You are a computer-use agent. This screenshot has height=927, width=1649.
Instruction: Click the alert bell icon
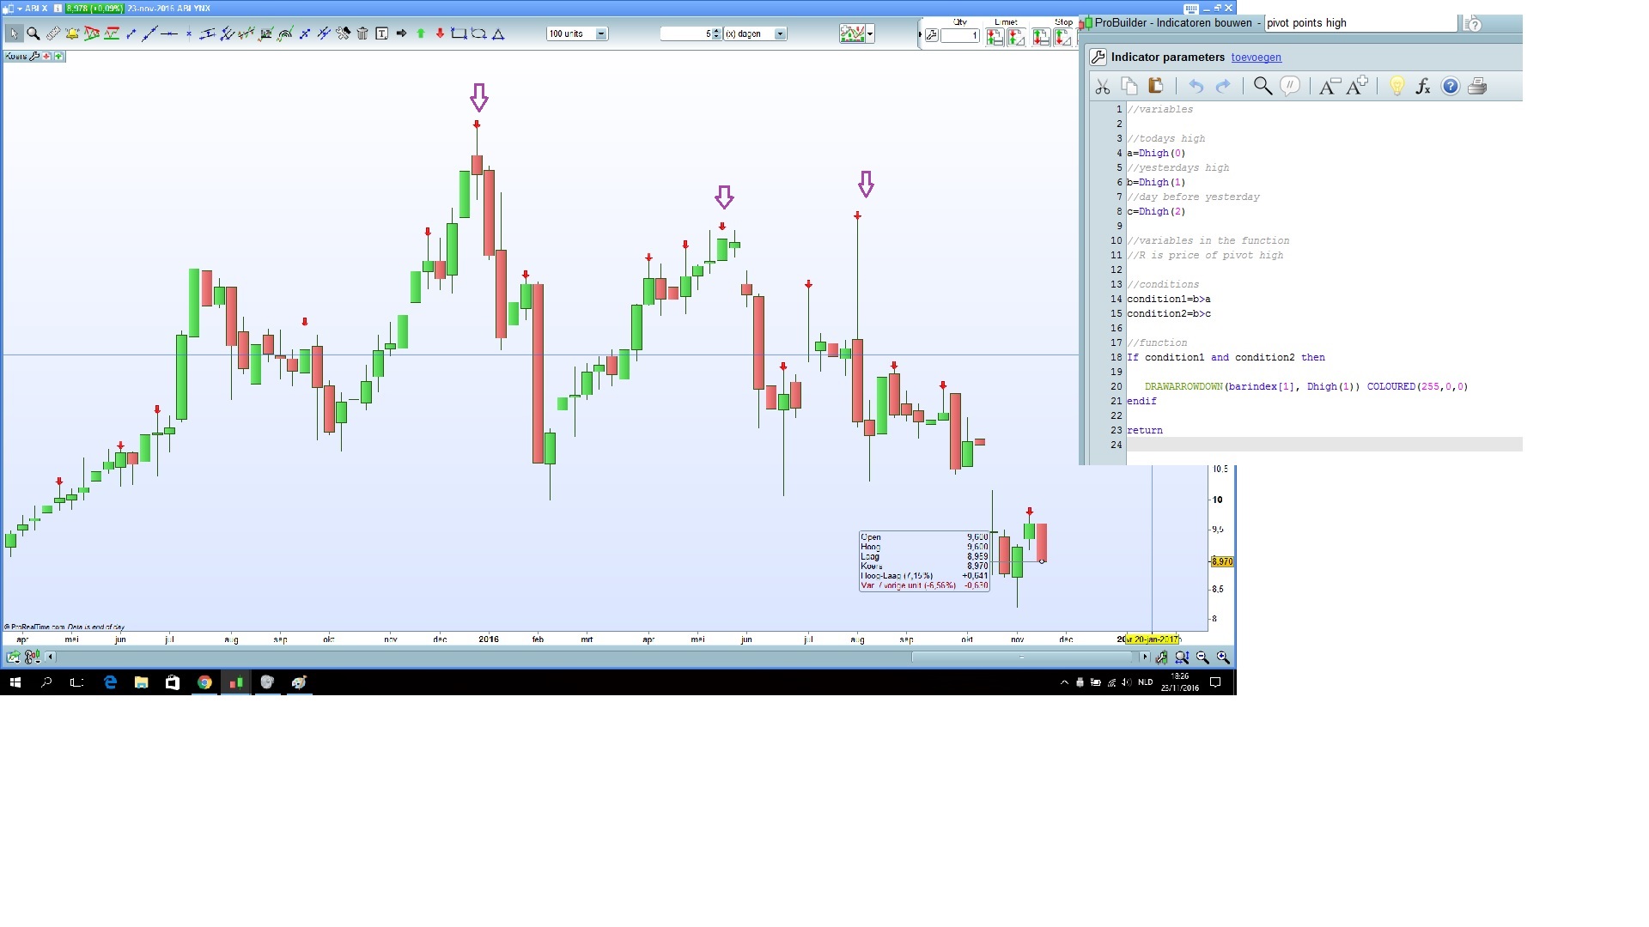(x=72, y=33)
